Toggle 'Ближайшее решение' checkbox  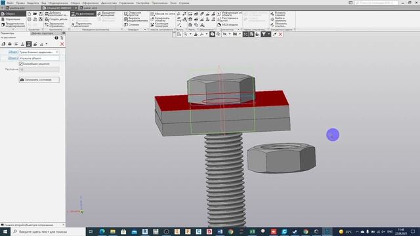click(21, 64)
